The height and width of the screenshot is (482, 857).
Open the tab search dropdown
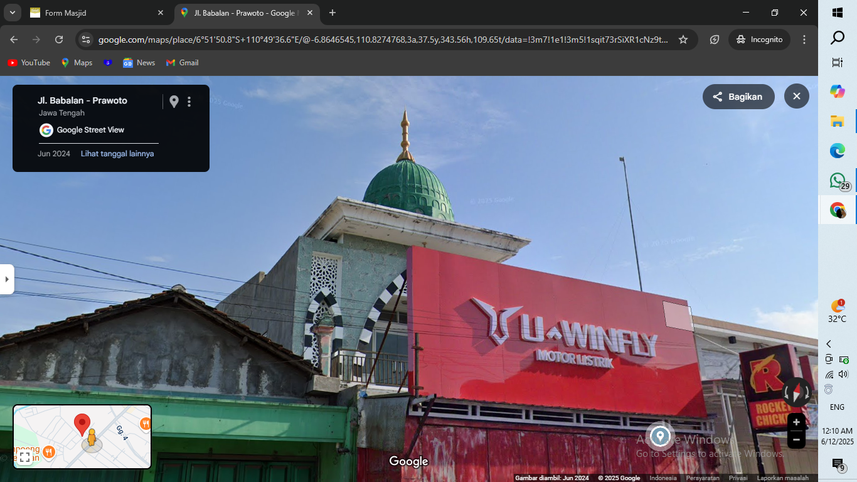point(12,13)
